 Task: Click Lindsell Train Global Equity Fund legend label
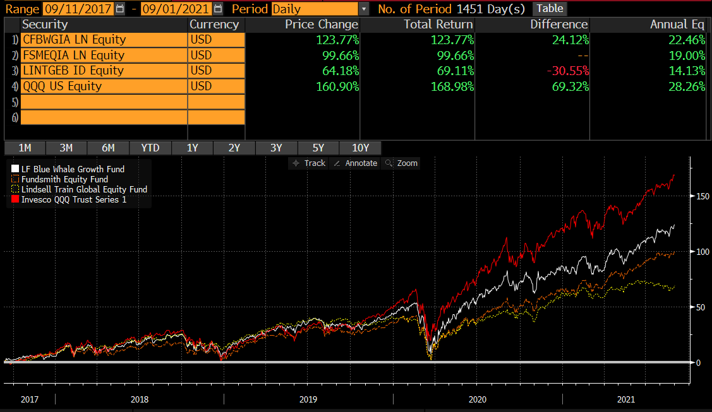[x=84, y=189]
